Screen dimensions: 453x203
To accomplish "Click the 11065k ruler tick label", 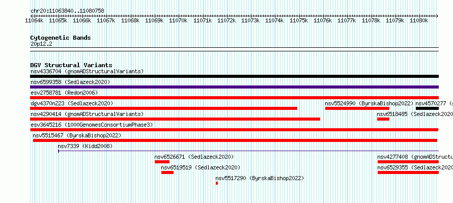I will [59, 20].
